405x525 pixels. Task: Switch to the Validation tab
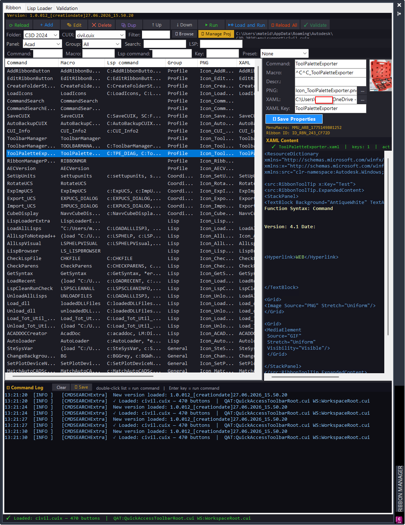(67, 8)
